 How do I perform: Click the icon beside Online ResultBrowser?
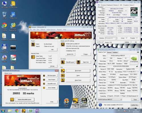(x=12, y=99)
